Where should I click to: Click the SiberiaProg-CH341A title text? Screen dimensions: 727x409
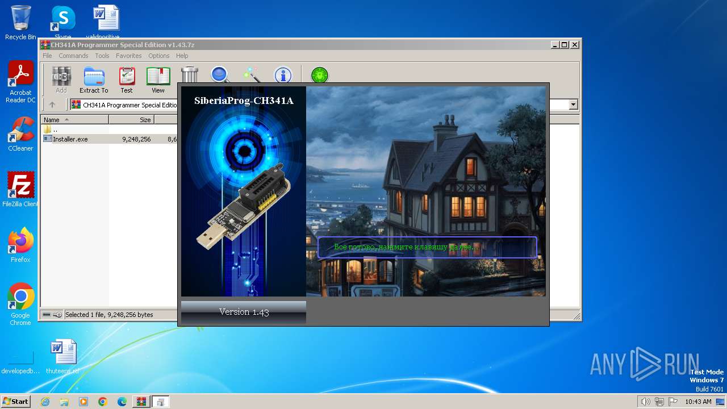[x=244, y=101]
